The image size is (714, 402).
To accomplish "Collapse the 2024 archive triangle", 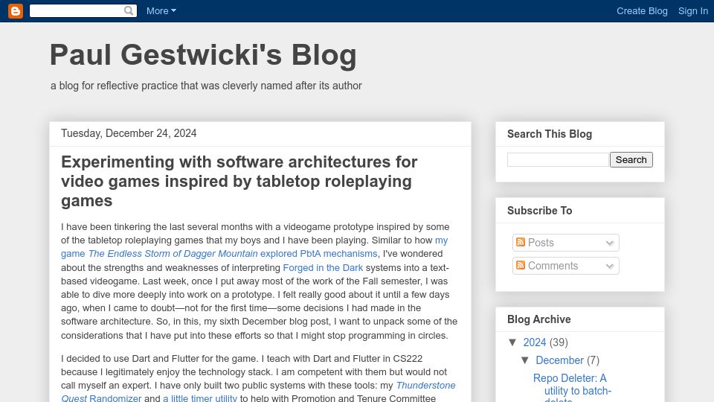I will coord(512,342).
